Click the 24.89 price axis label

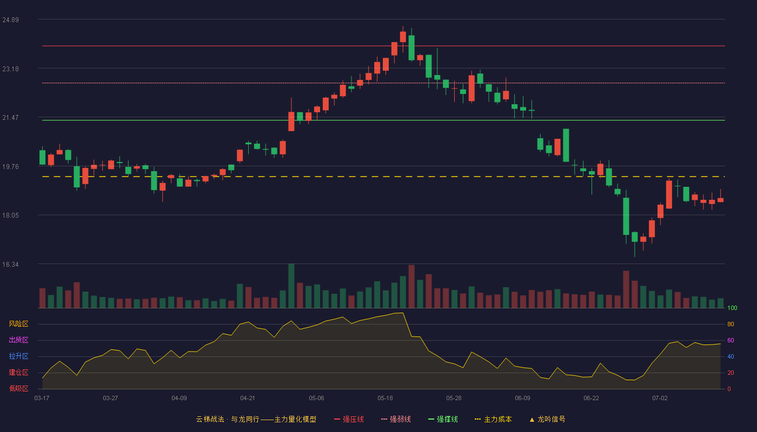10,20
